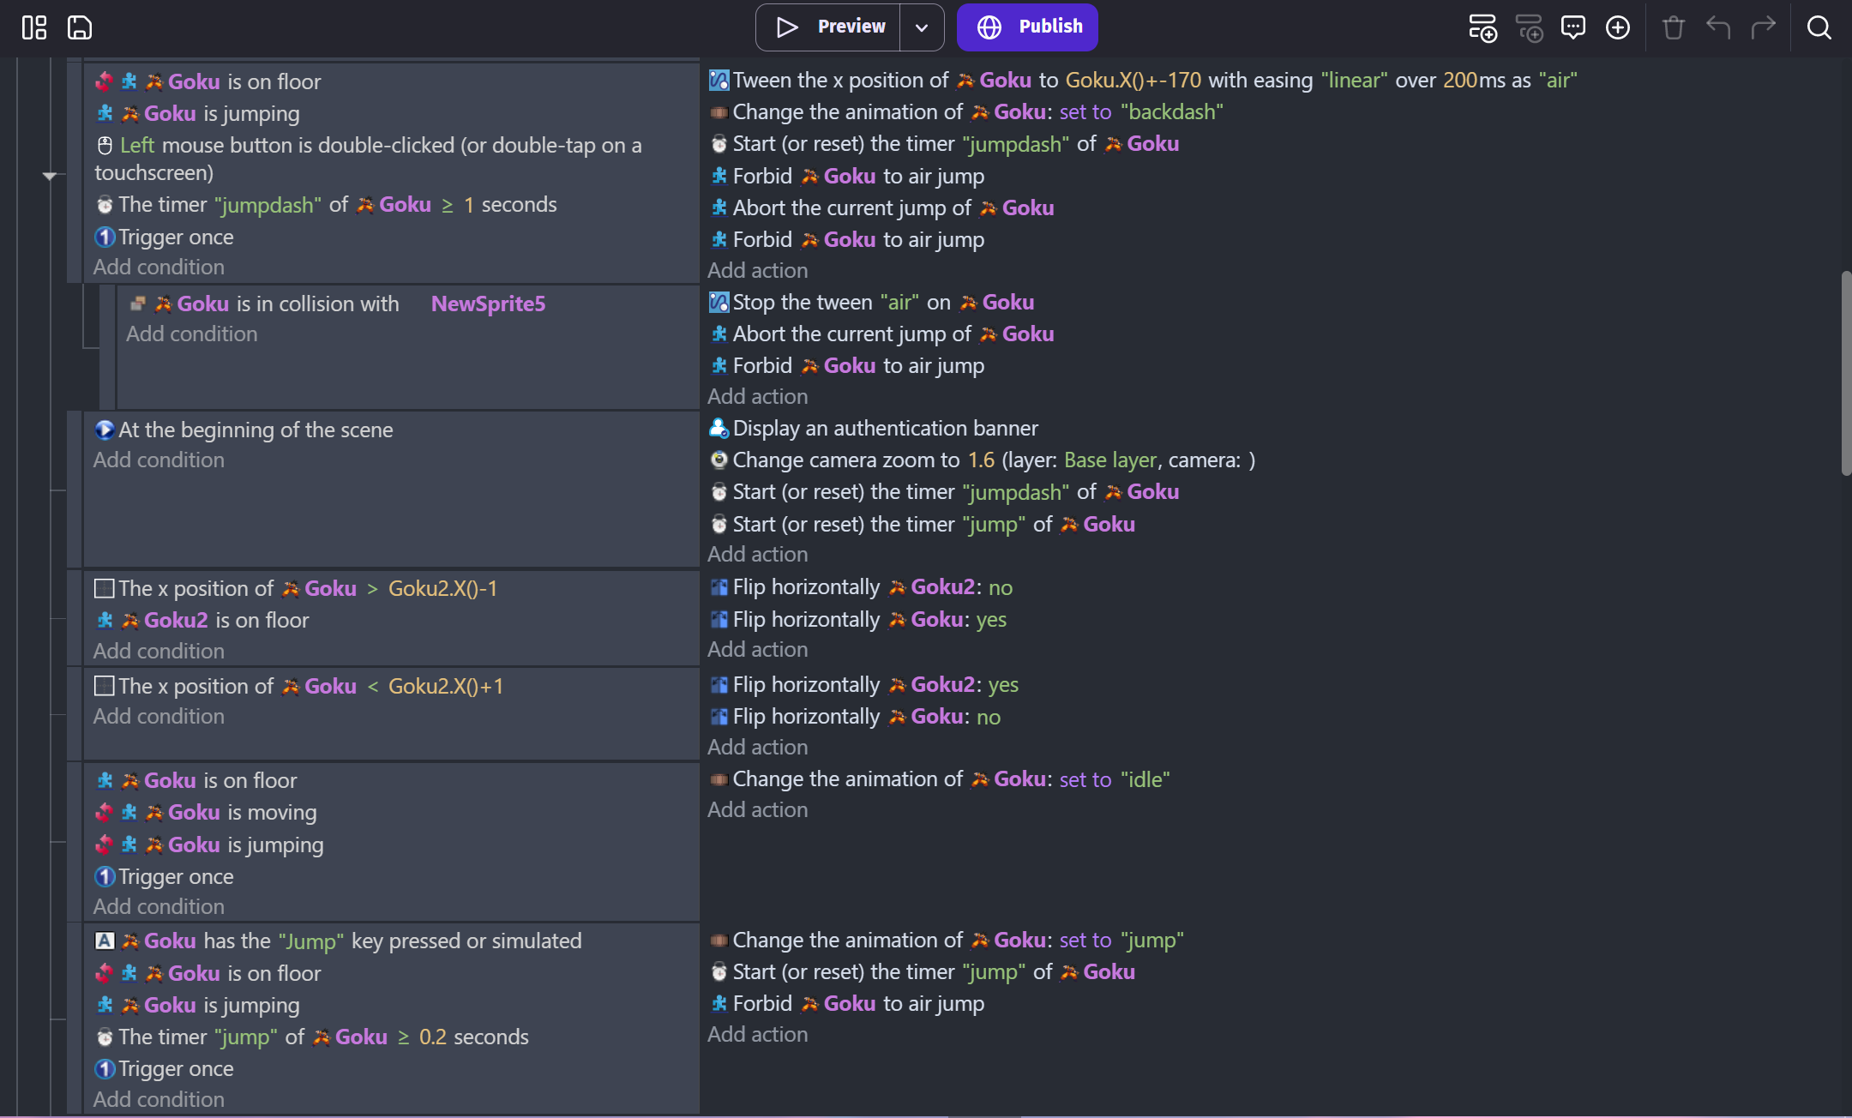This screenshot has width=1852, height=1118.
Task: Click the animation icon before 'set to "backdash"'
Action: pos(719,112)
